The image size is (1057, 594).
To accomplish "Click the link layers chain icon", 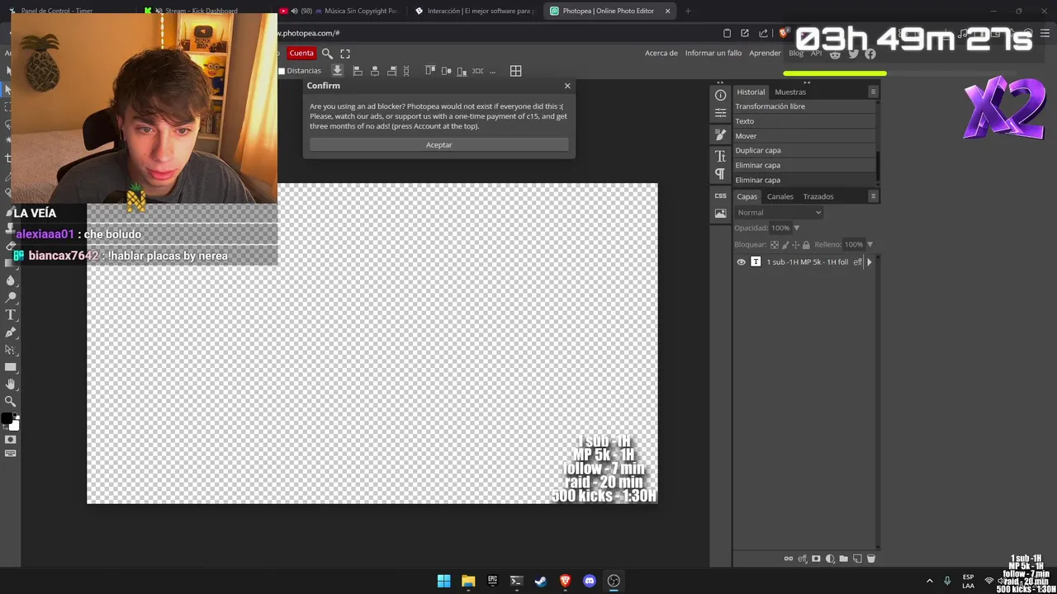I will (x=788, y=559).
